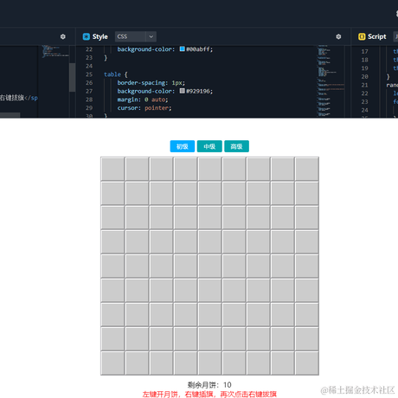Select the Style panel title
The image size is (398, 398).
[x=99, y=36]
